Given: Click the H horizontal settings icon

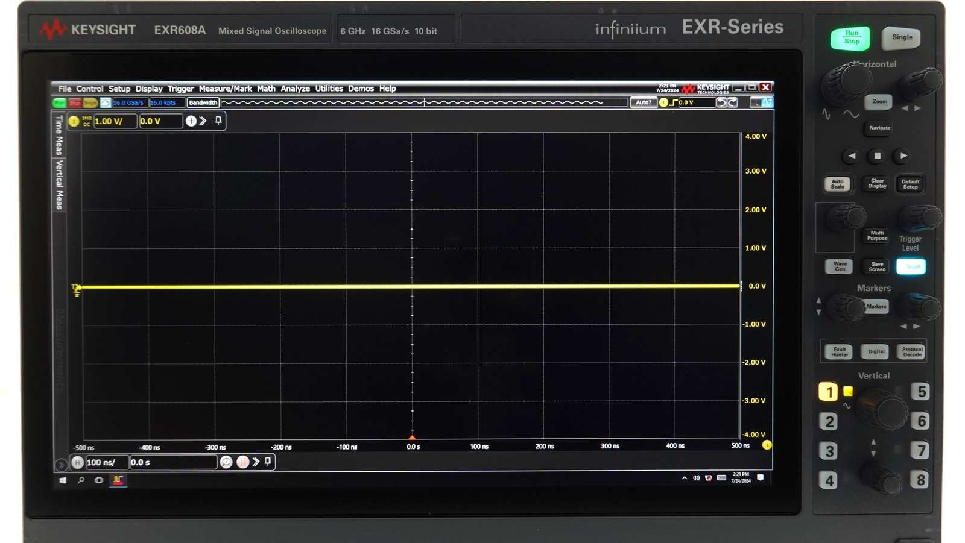Looking at the screenshot, I should (77, 462).
